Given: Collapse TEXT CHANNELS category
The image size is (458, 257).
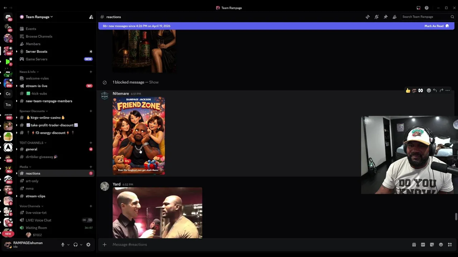Looking at the screenshot, I should coord(33,143).
